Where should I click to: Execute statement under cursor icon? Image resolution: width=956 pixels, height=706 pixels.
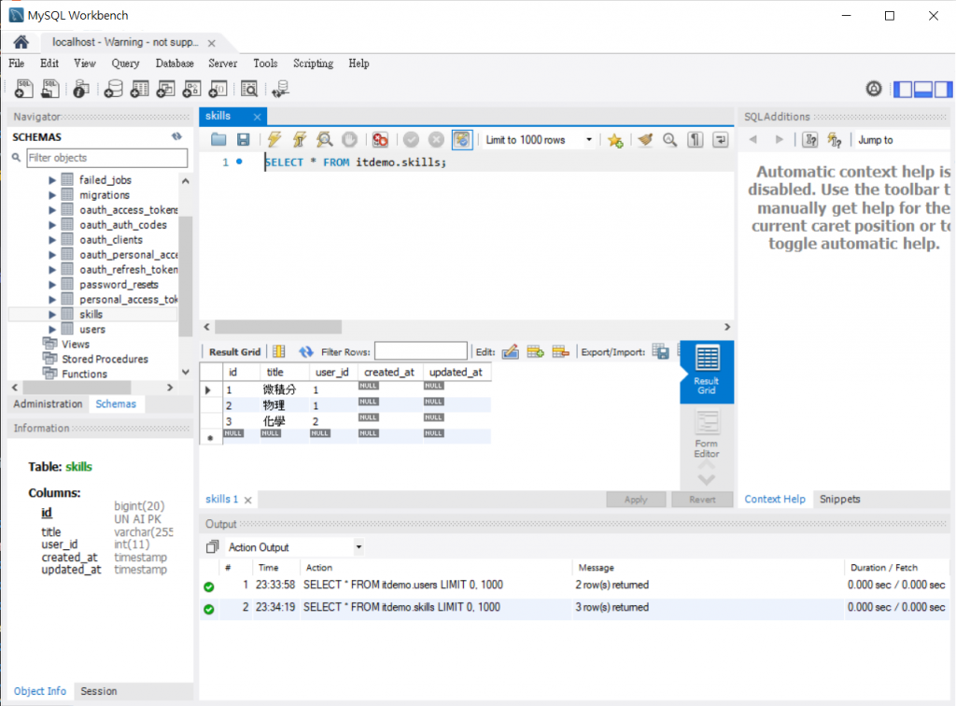click(300, 140)
